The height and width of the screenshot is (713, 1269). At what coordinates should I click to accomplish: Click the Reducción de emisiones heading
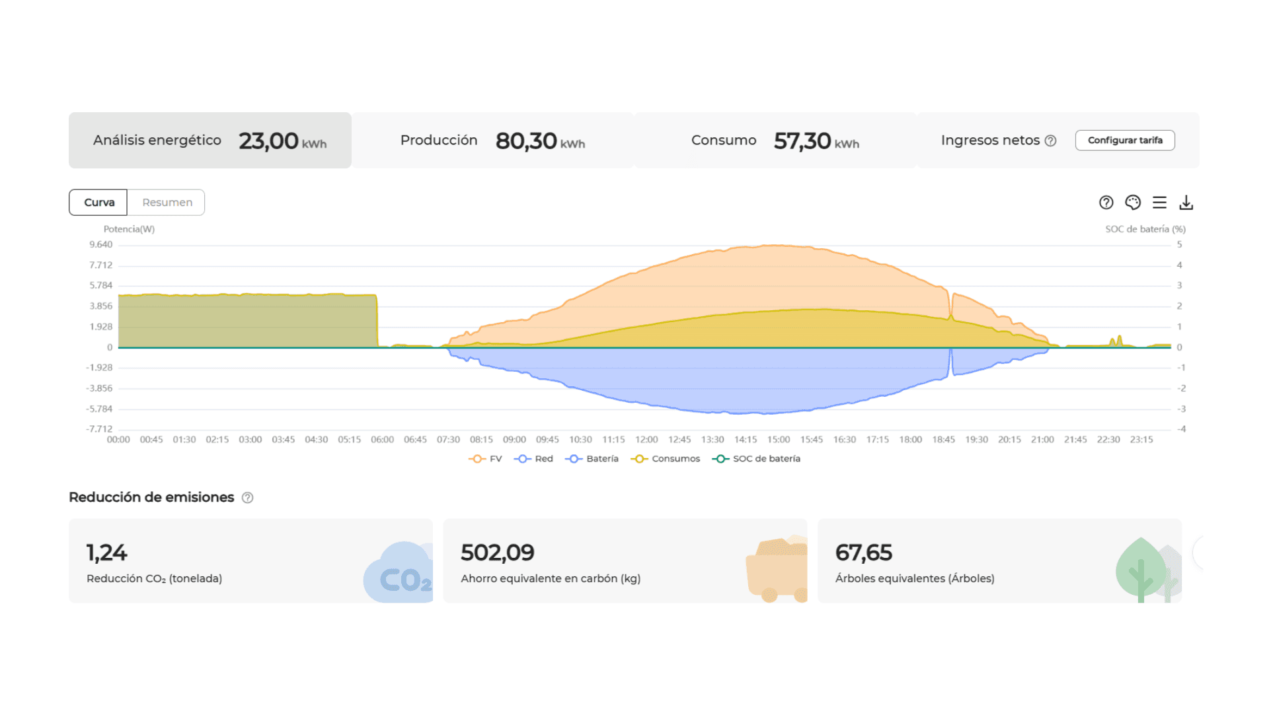[151, 498]
